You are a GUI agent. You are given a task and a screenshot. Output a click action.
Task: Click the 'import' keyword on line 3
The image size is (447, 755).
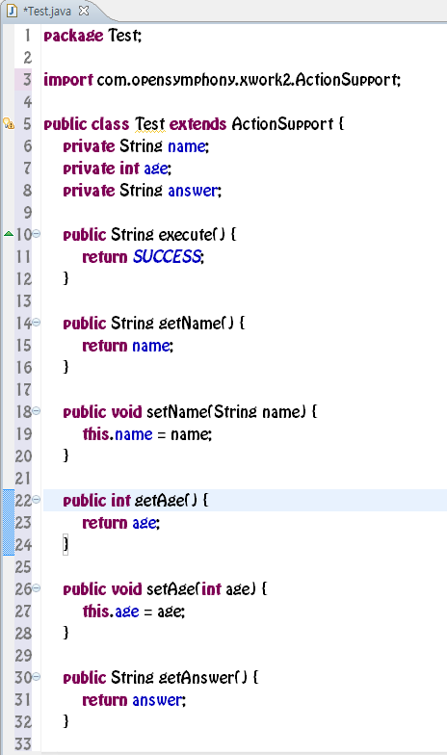(67, 80)
